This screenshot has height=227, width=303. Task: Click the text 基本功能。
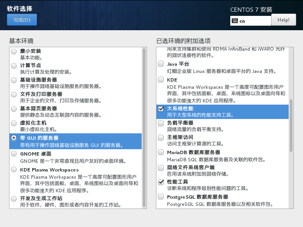(x=31, y=58)
